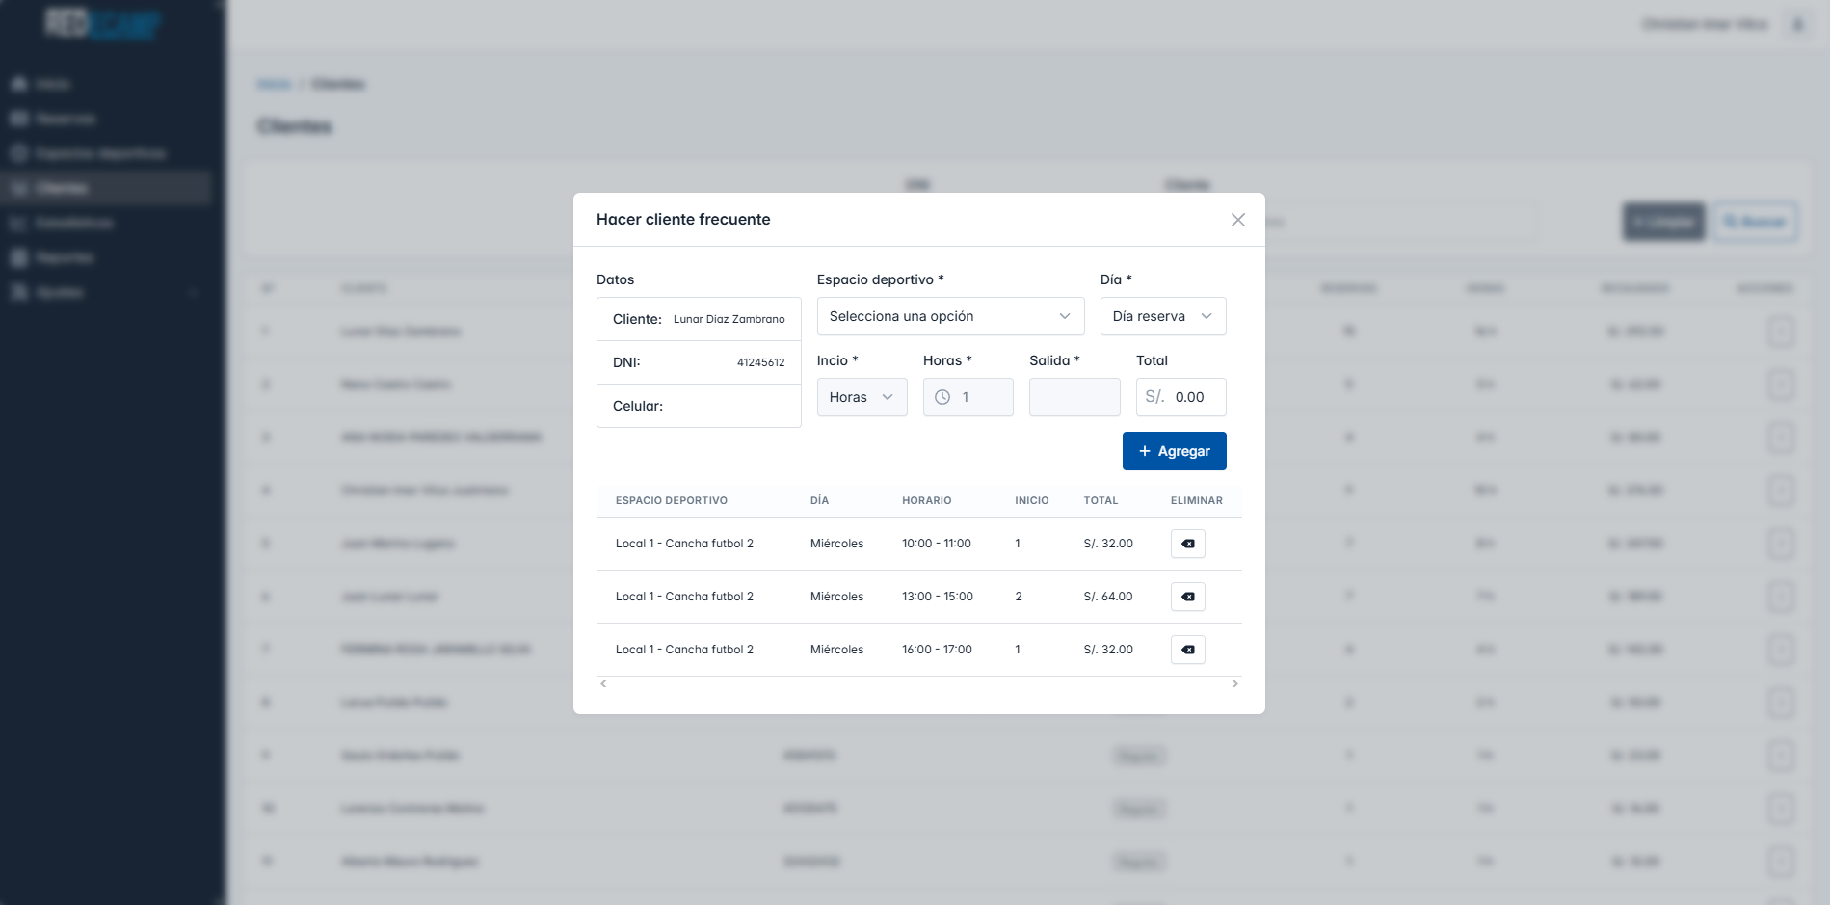This screenshot has width=1830, height=905.
Task: Click the Total S/. amount field
Action: point(1193,397)
